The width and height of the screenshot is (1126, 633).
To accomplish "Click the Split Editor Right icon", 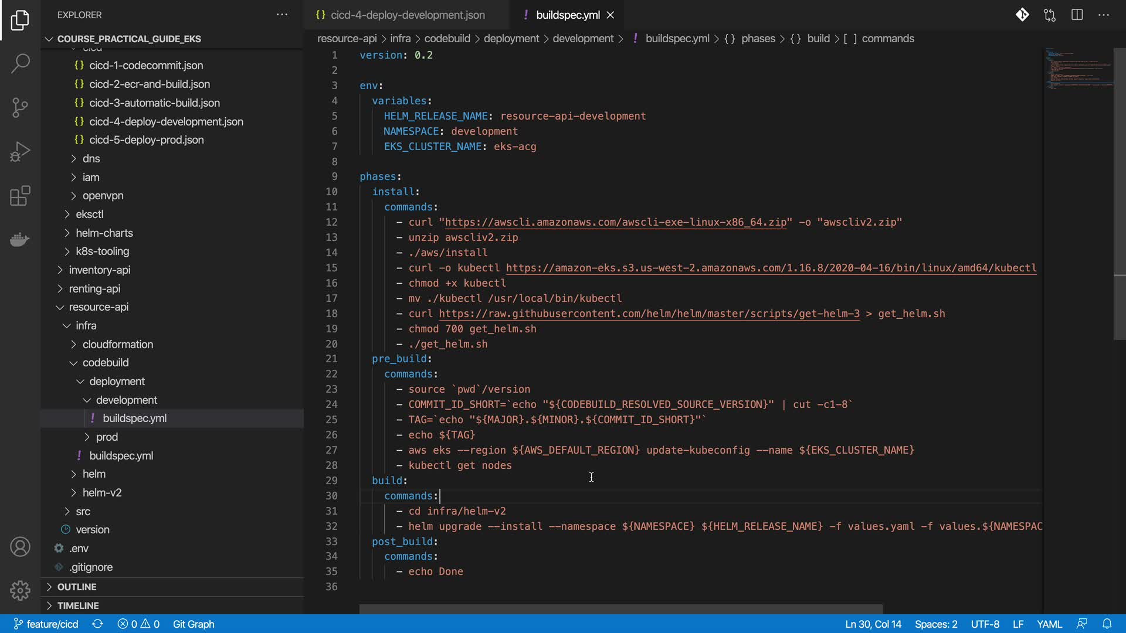I will point(1077,15).
